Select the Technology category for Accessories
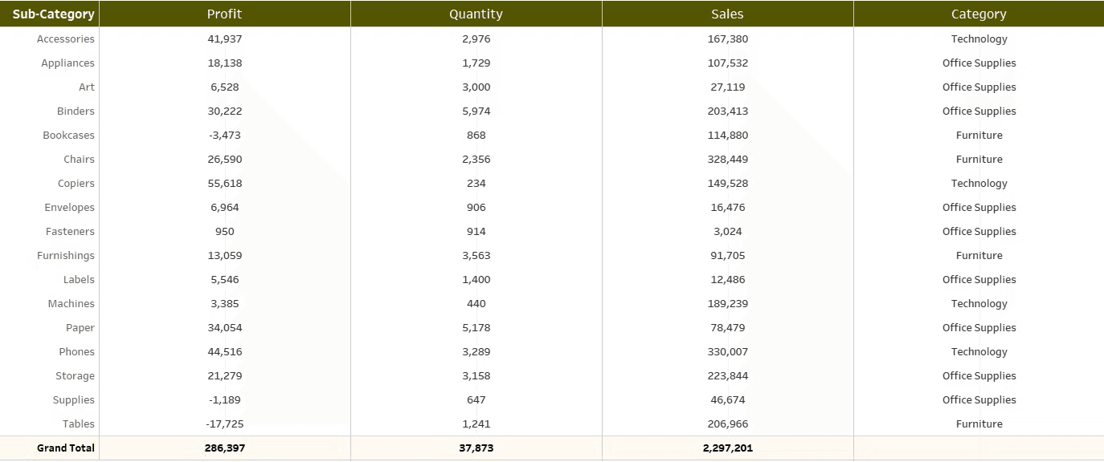The width and height of the screenshot is (1104, 462). pyautogui.click(x=979, y=38)
